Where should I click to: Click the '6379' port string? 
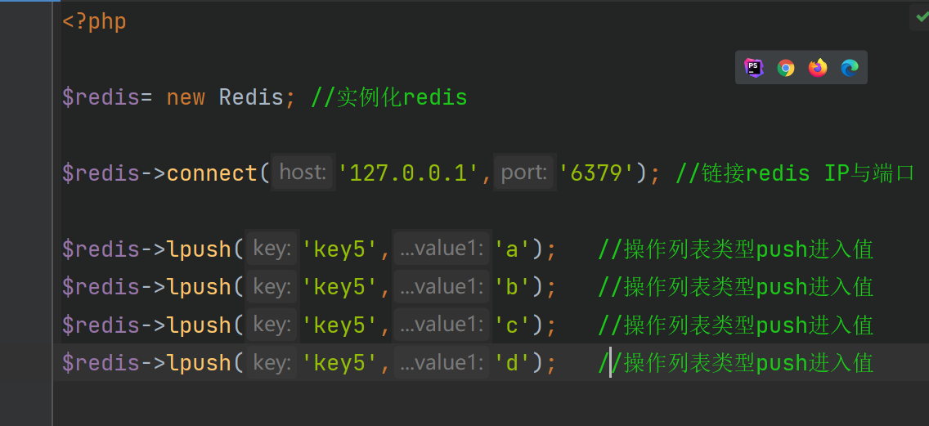pos(595,173)
